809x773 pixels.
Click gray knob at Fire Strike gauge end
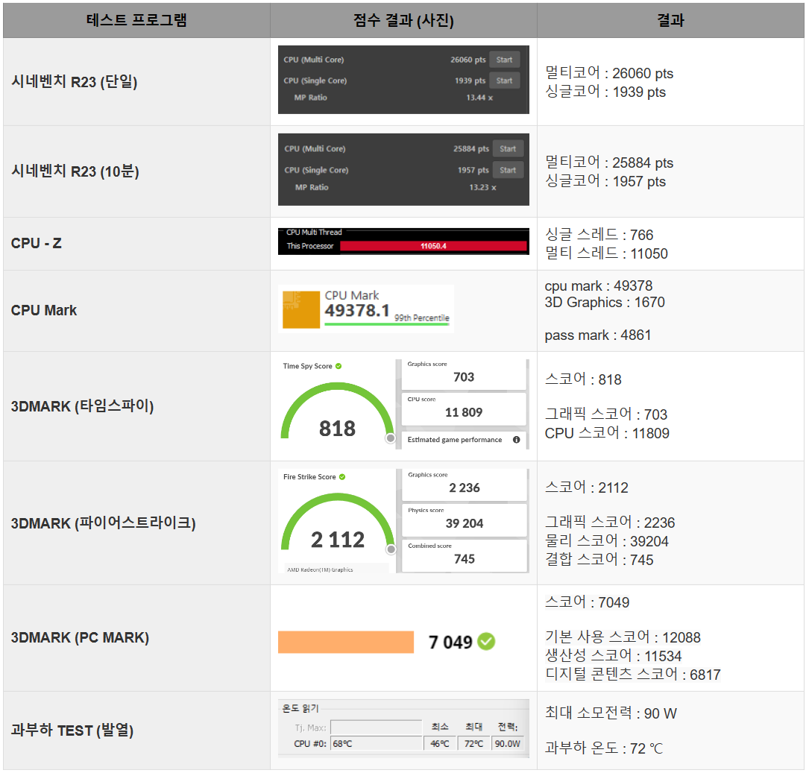391,549
